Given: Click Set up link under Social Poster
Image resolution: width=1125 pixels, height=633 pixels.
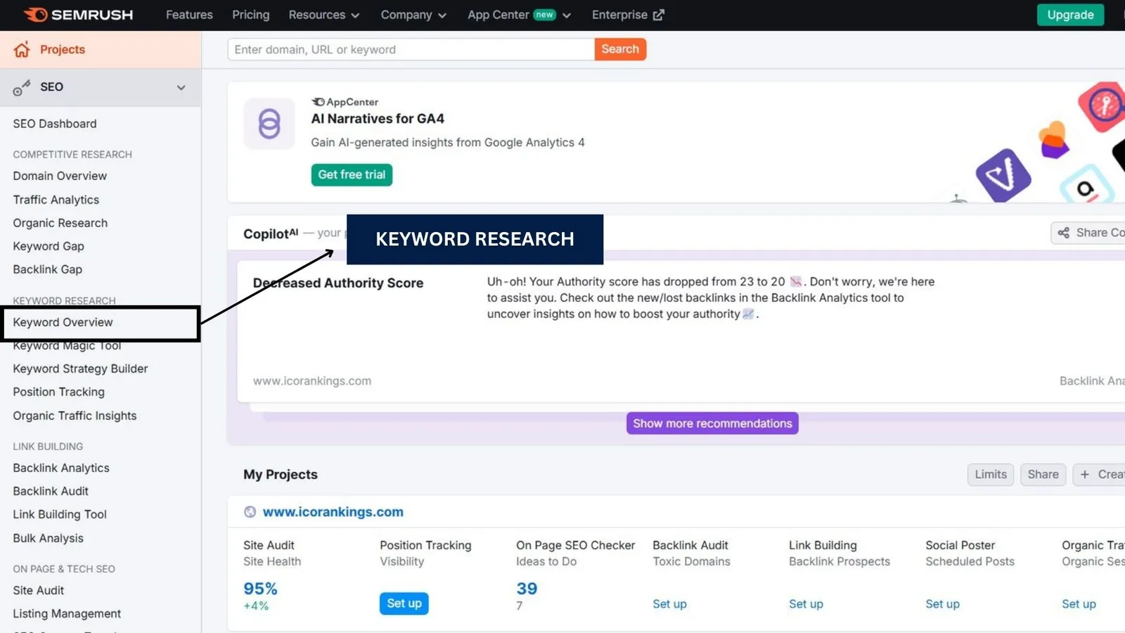Looking at the screenshot, I should (x=942, y=604).
